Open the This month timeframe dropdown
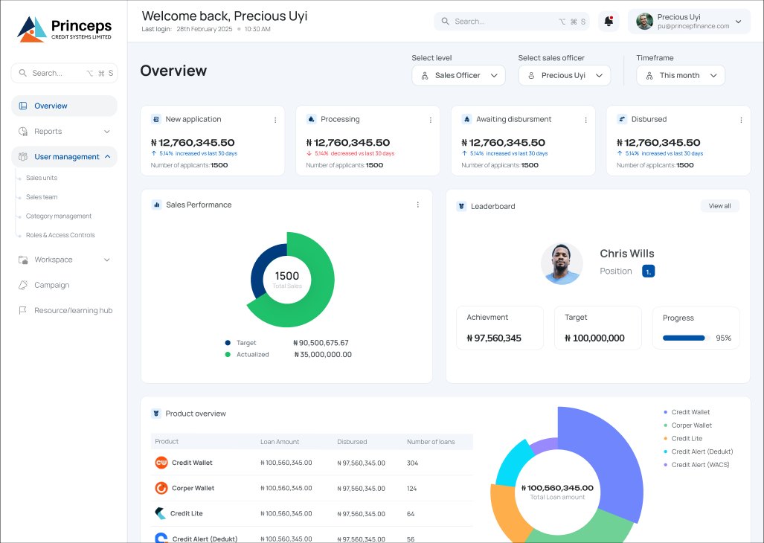Viewport: 764px width, 543px height. click(681, 75)
